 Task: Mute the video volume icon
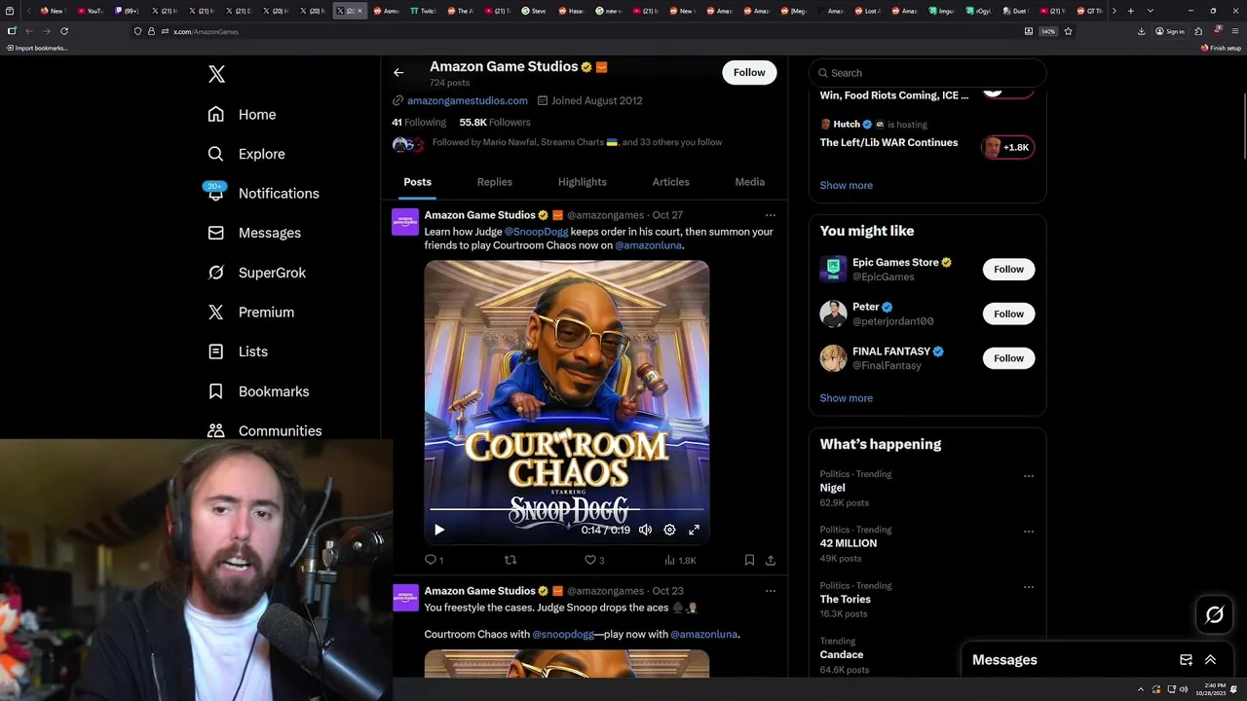(645, 530)
